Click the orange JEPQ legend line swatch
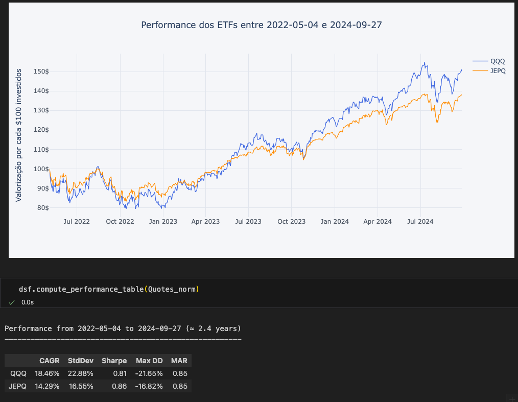This screenshot has height=402, width=518. tap(480, 71)
